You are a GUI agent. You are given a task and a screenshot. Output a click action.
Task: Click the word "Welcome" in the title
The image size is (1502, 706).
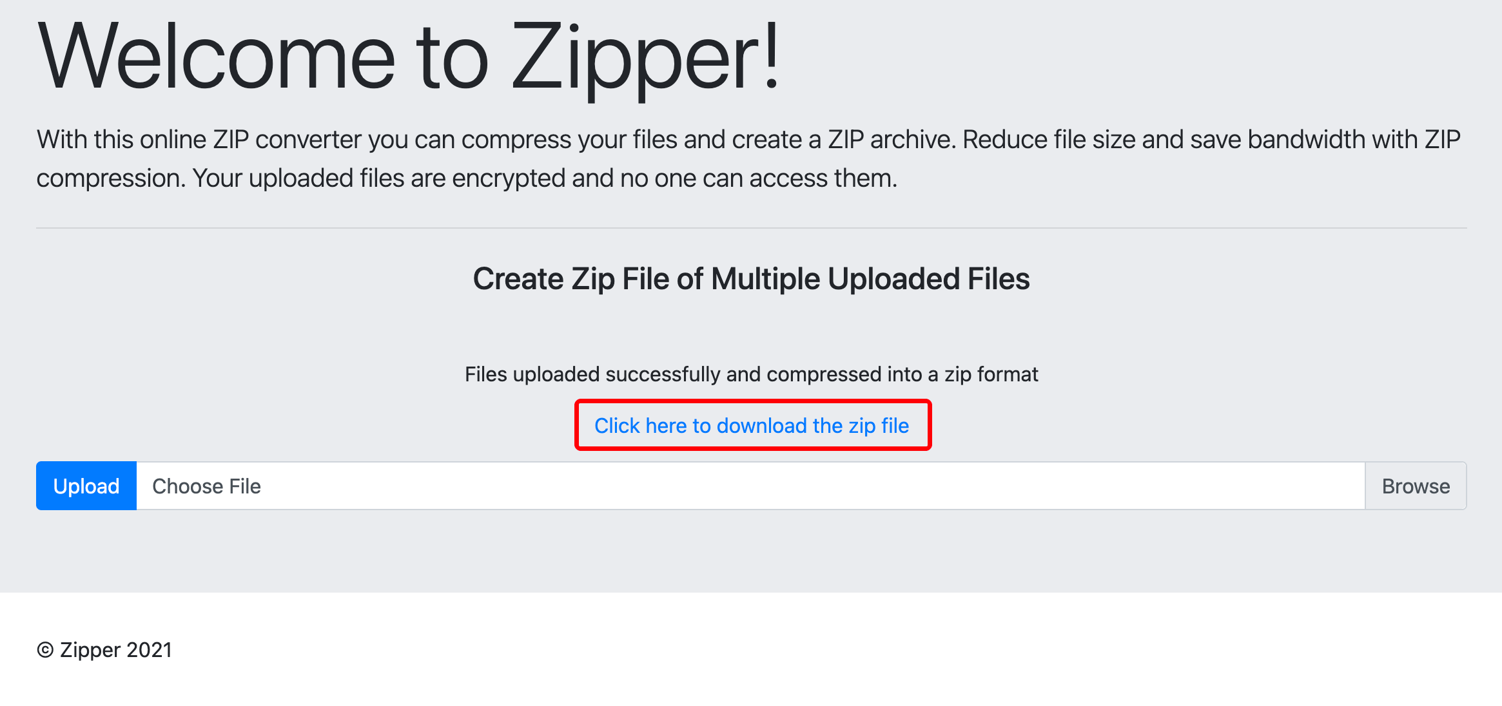point(216,57)
